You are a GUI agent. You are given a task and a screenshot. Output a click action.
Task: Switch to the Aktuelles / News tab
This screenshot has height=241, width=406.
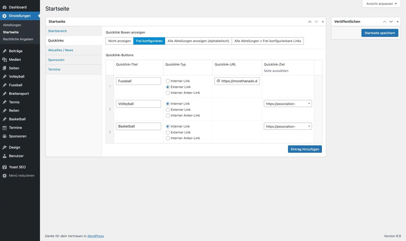[x=61, y=50]
